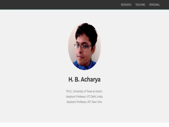Click the word Austin
The width and height of the screenshot is (169, 127).
99,91
